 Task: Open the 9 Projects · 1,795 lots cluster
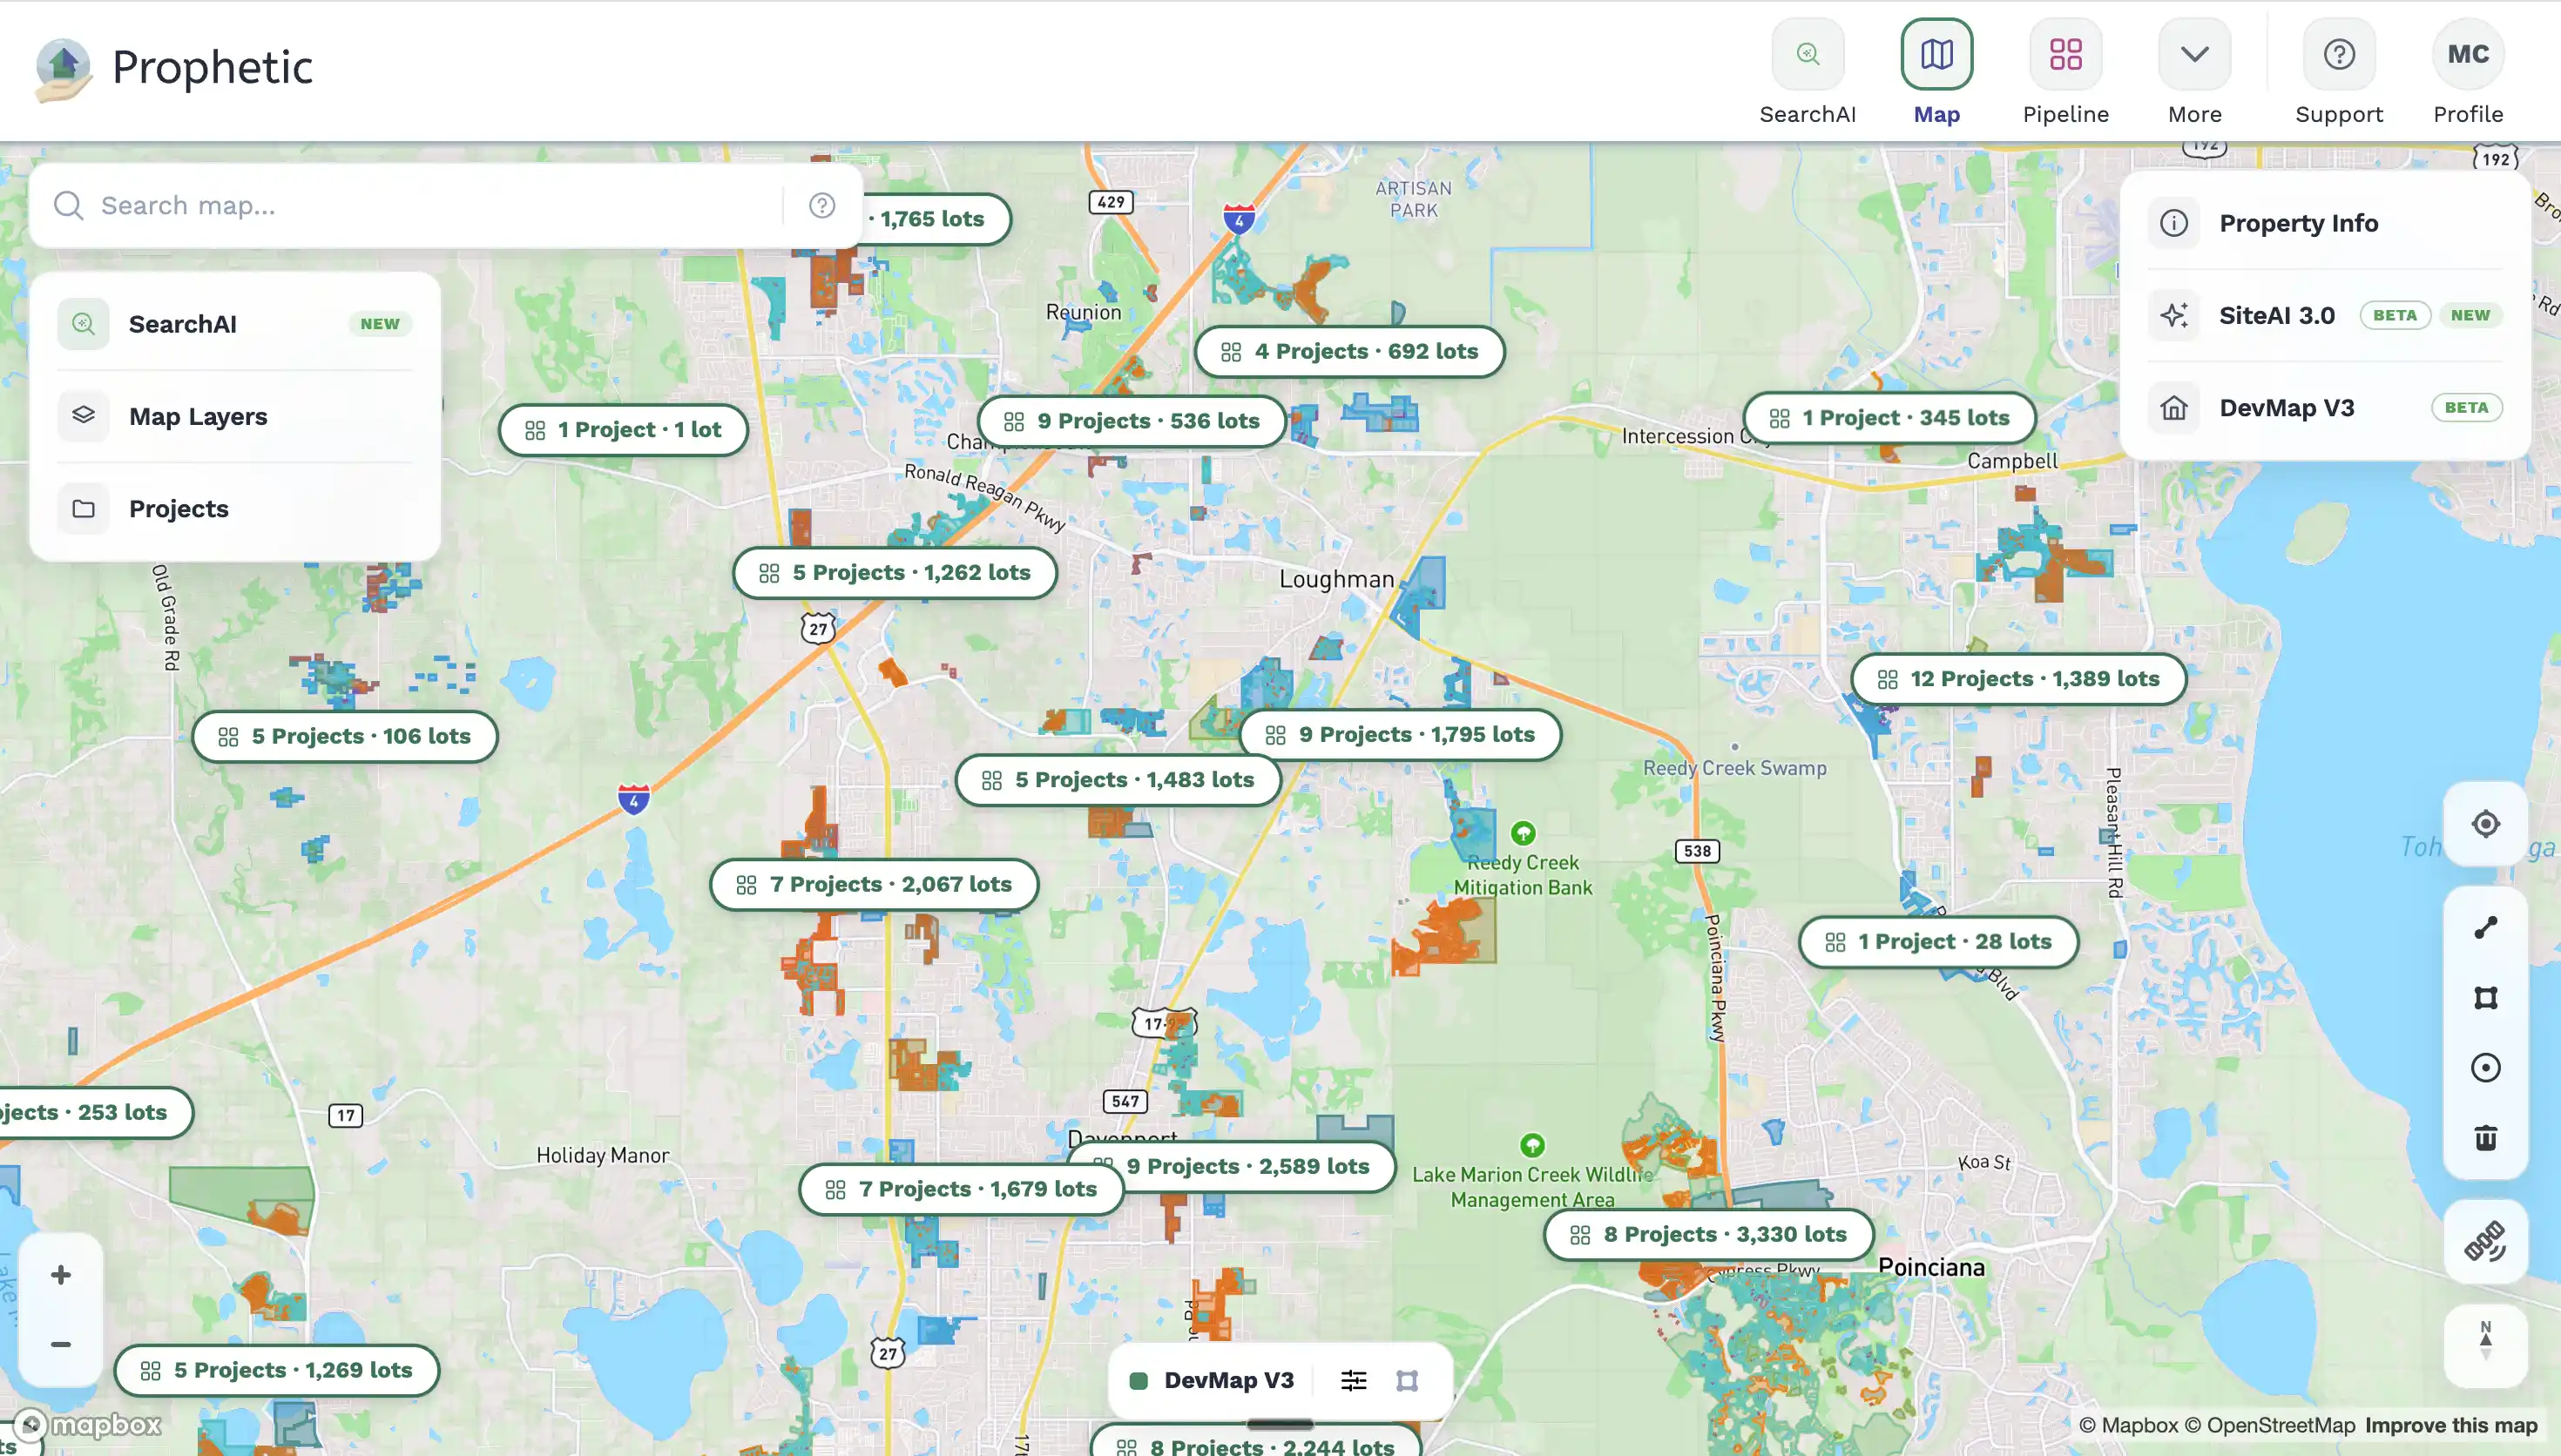tap(1400, 735)
